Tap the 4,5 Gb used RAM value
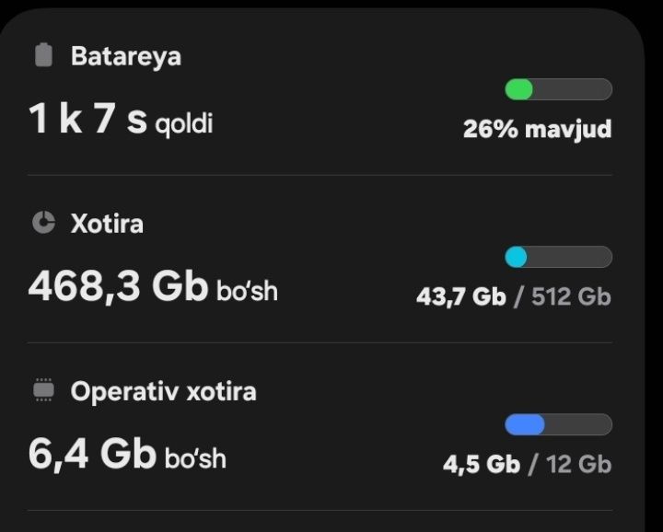 coord(481,464)
